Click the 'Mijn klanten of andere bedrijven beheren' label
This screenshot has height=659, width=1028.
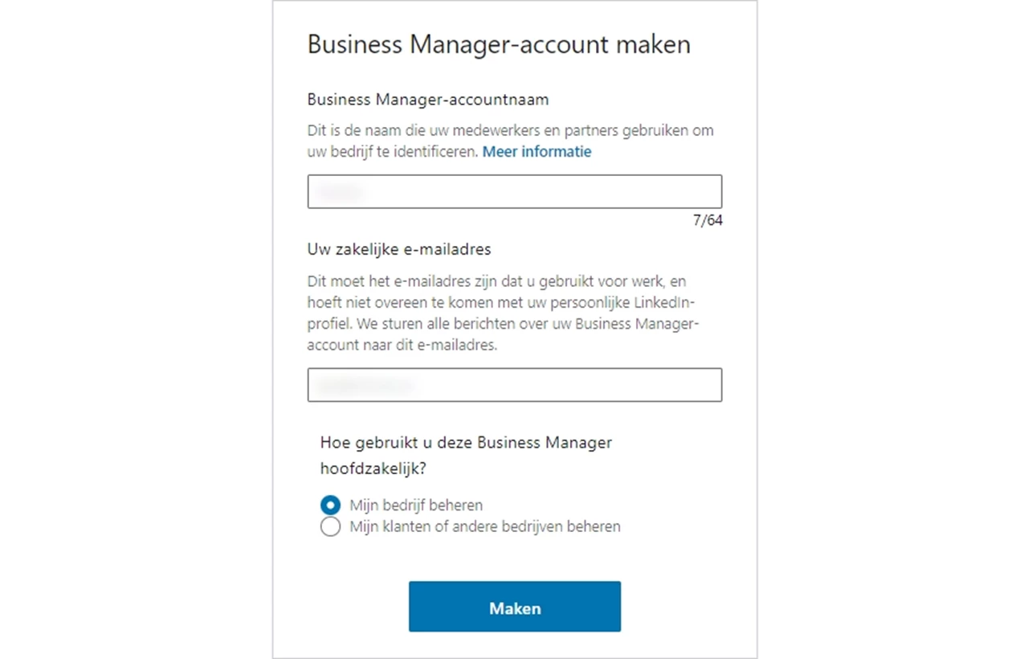(485, 527)
